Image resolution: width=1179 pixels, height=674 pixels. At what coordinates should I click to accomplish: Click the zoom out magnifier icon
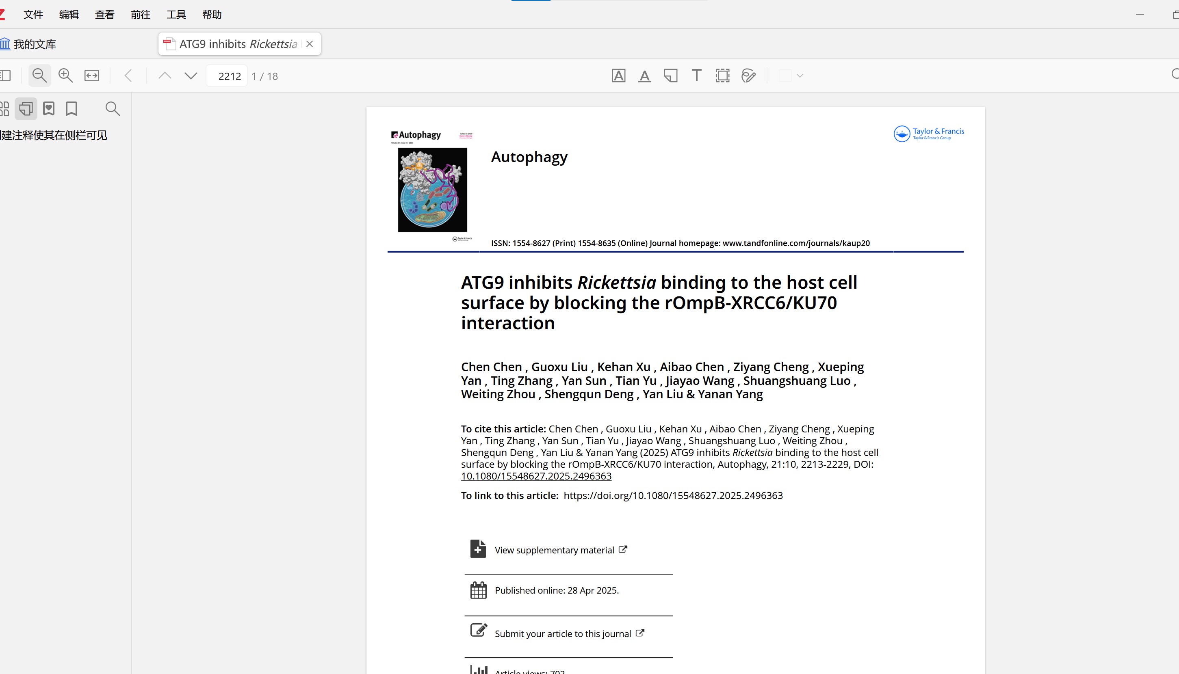pyautogui.click(x=39, y=76)
